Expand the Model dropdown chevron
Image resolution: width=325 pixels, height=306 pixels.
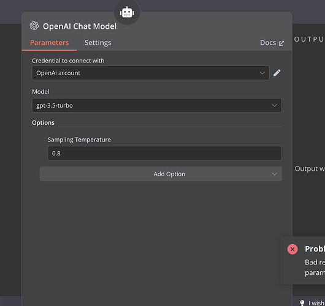[x=275, y=105]
